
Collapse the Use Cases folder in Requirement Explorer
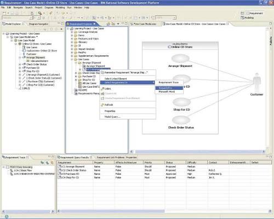point(72,59)
